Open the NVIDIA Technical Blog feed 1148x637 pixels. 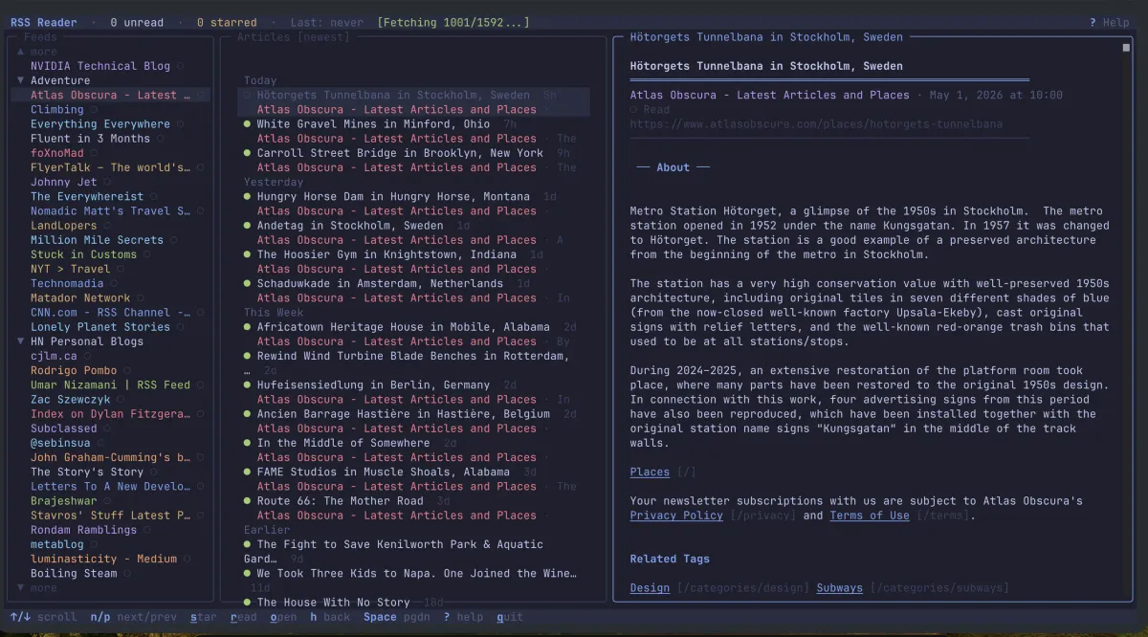coord(100,66)
